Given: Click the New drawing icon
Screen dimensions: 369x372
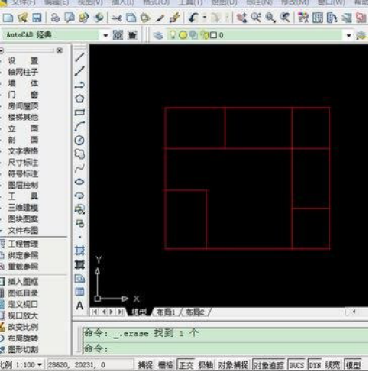Looking at the screenshot, I should point(8,18).
